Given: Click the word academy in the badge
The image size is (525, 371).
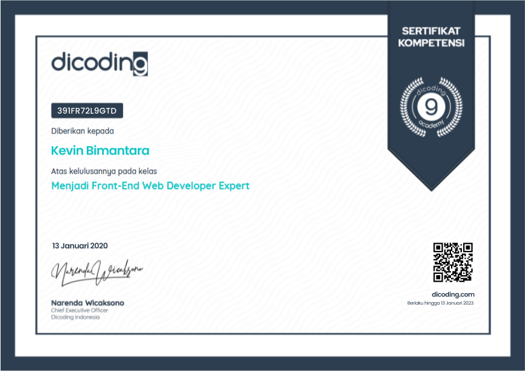Looking at the screenshot, I should pyautogui.click(x=431, y=122).
